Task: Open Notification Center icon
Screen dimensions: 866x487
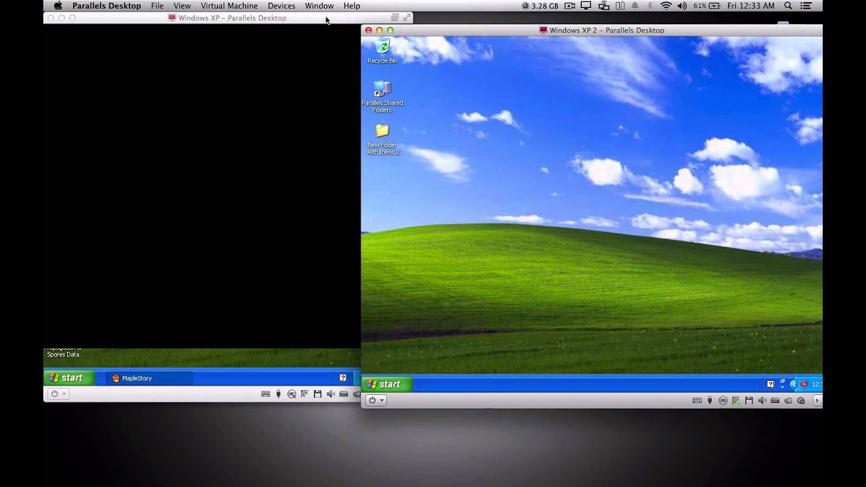Action: (806, 5)
